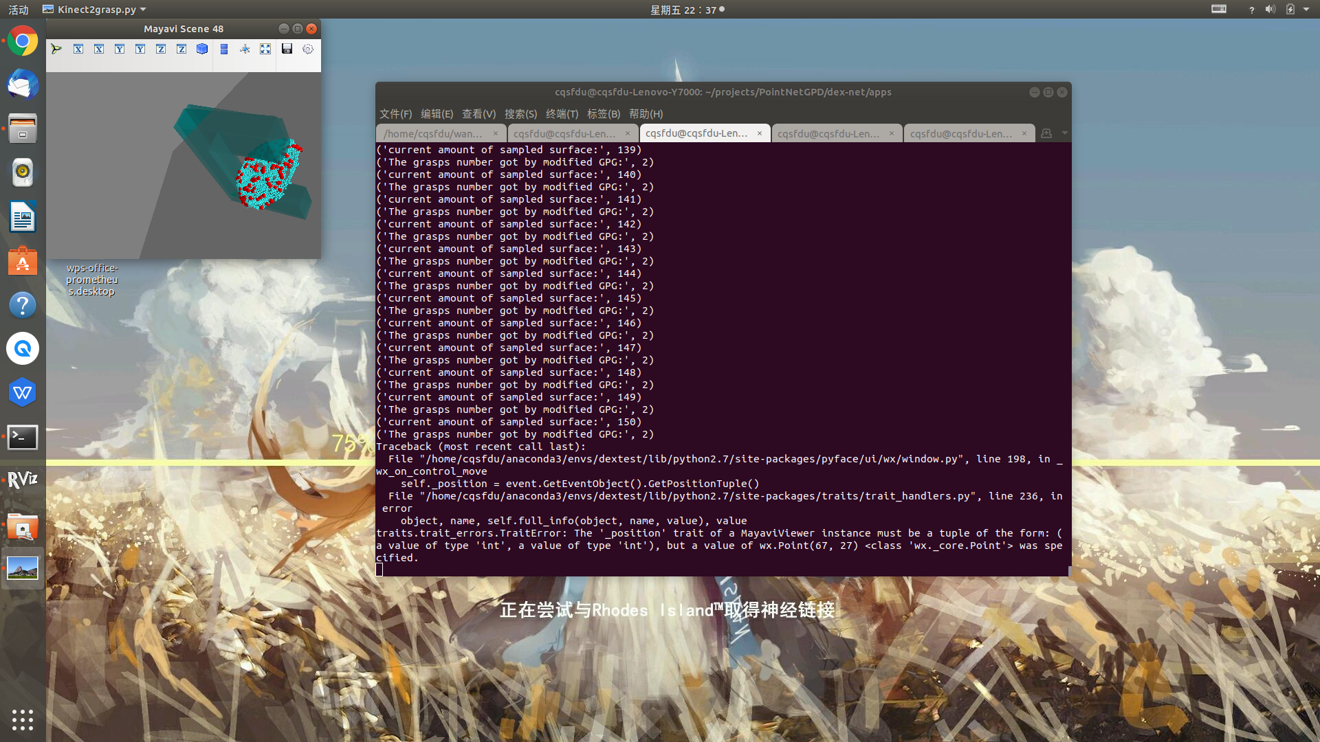Open RViz from the Ubuntu dock
Viewport: 1320px width, 742px height.
click(23, 481)
